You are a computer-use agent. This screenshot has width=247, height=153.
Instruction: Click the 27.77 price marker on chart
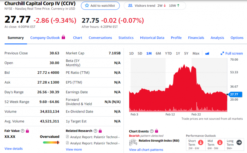[235, 94]
